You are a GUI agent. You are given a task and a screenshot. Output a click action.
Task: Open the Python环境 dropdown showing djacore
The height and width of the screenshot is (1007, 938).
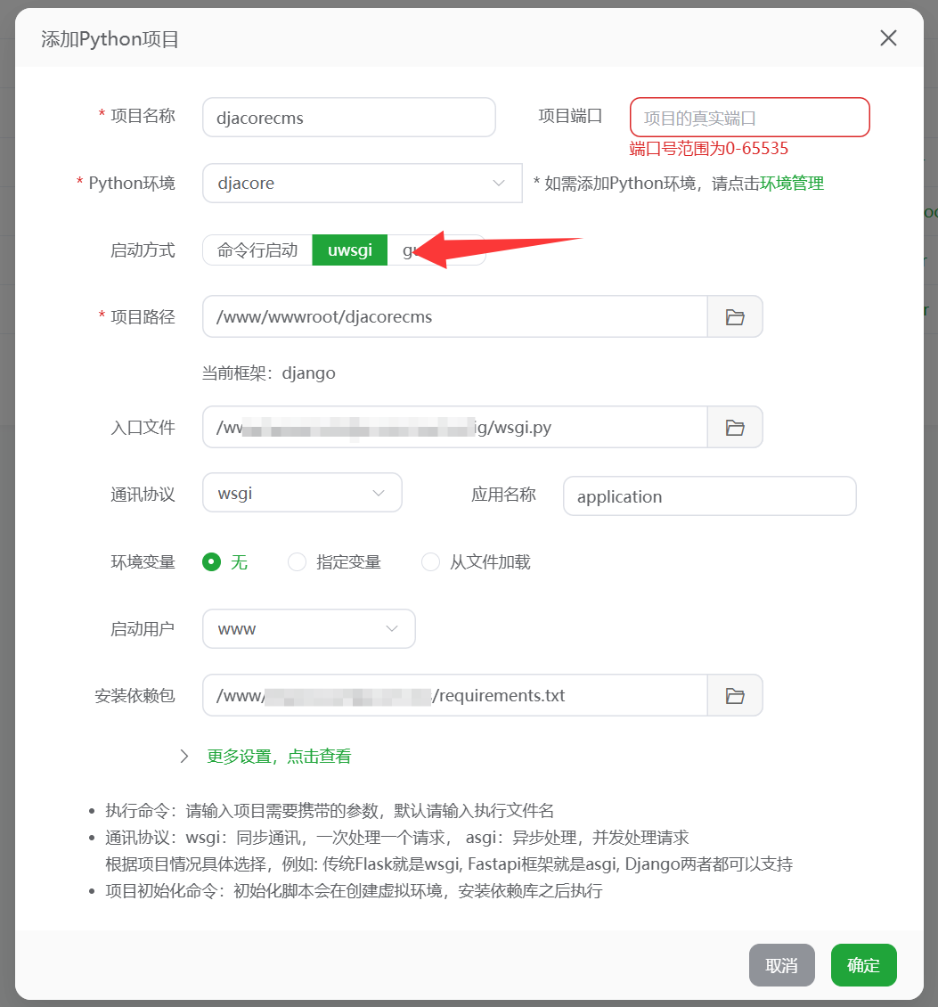pos(362,184)
